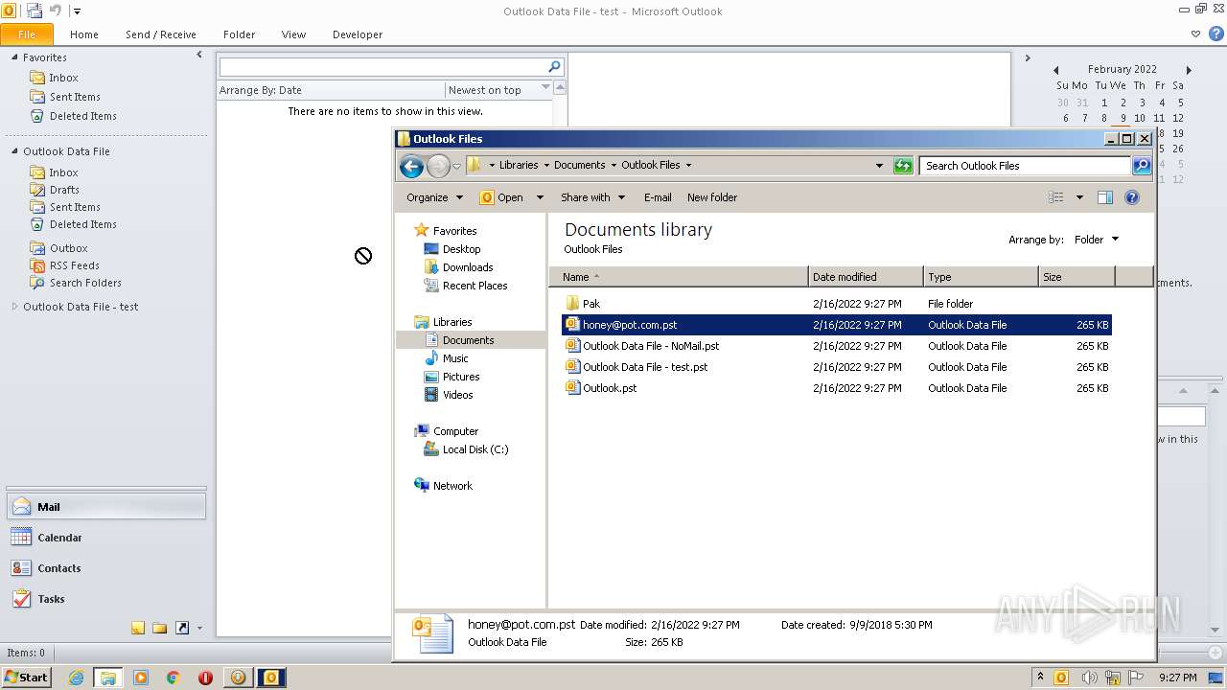
Task: Refresh the Outlook Files folder view
Action: coord(903,166)
